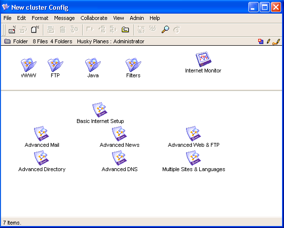The width and height of the screenshot is (284, 228).
Task: Open Advanced Web & FTP form
Action: [193, 134]
